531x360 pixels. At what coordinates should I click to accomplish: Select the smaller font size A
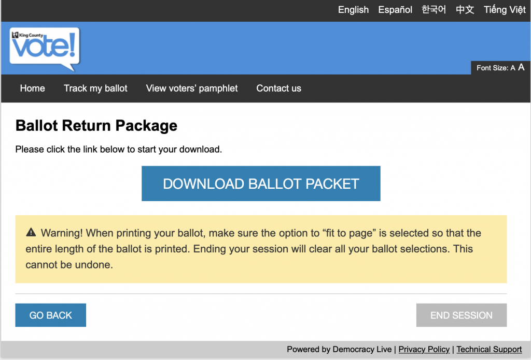point(513,68)
